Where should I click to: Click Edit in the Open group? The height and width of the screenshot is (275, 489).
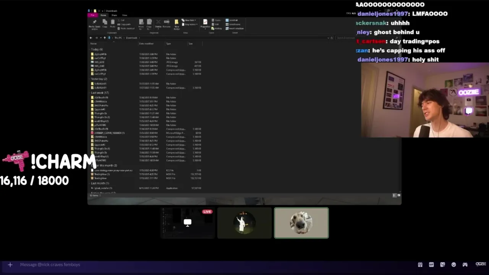click(x=215, y=24)
